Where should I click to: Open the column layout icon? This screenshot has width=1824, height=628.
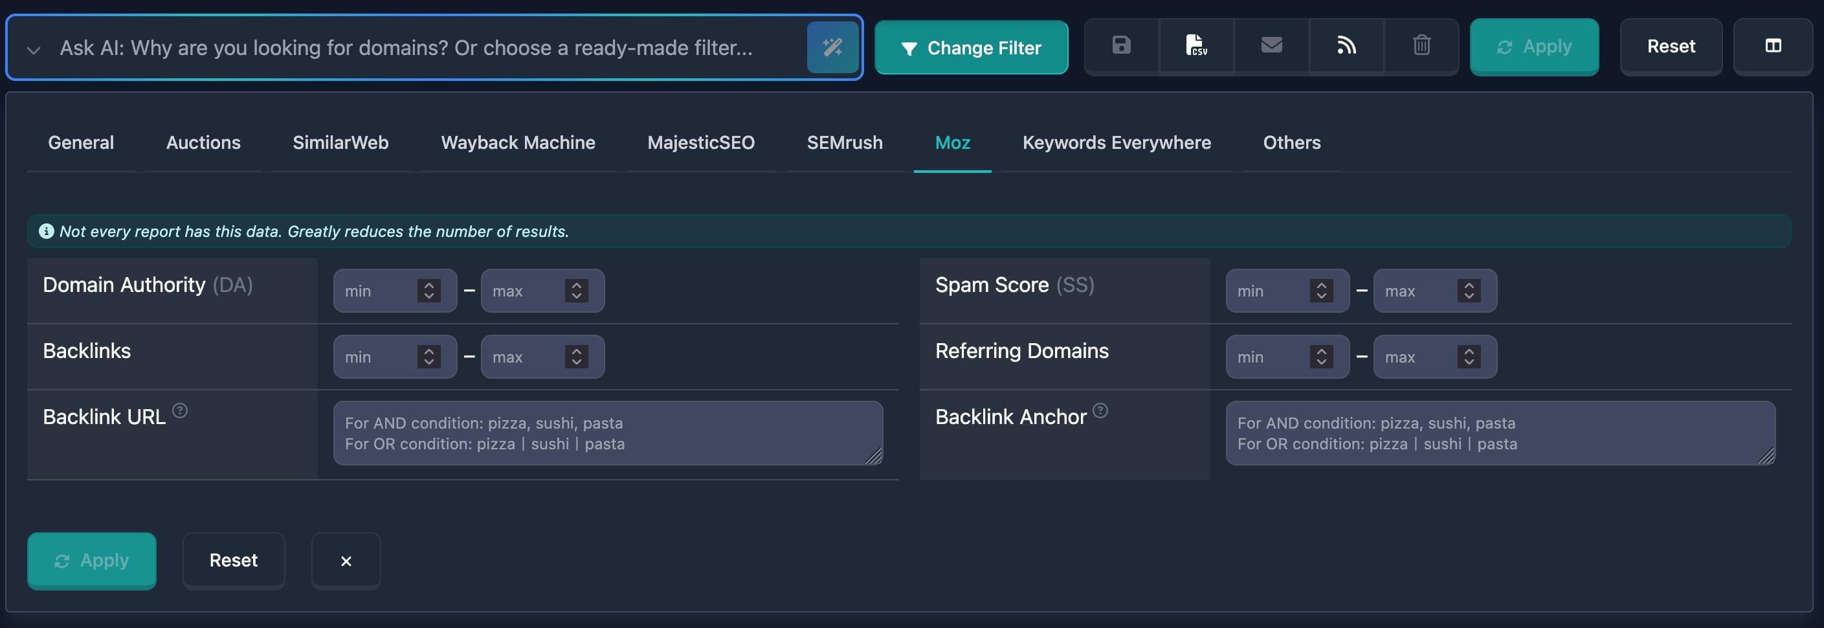[x=1774, y=46]
